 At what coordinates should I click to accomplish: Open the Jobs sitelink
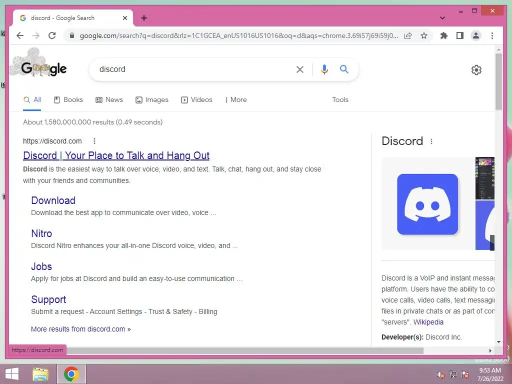pos(41,266)
